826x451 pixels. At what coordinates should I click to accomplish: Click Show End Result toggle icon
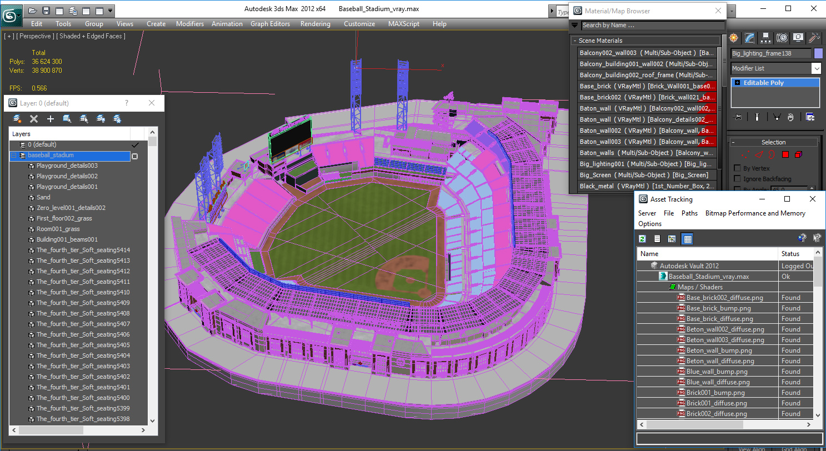pyautogui.click(x=757, y=117)
